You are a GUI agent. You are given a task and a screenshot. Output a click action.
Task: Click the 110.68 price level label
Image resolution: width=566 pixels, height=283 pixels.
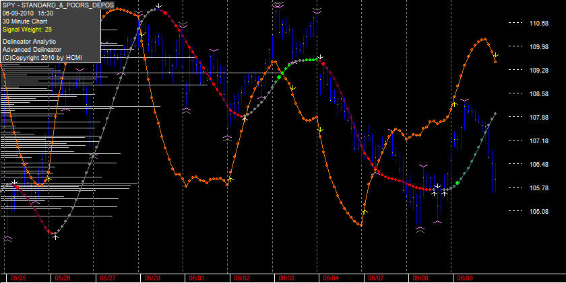click(539, 24)
